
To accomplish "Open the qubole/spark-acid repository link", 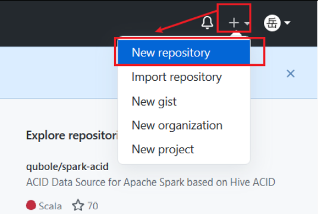I will (67, 166).
